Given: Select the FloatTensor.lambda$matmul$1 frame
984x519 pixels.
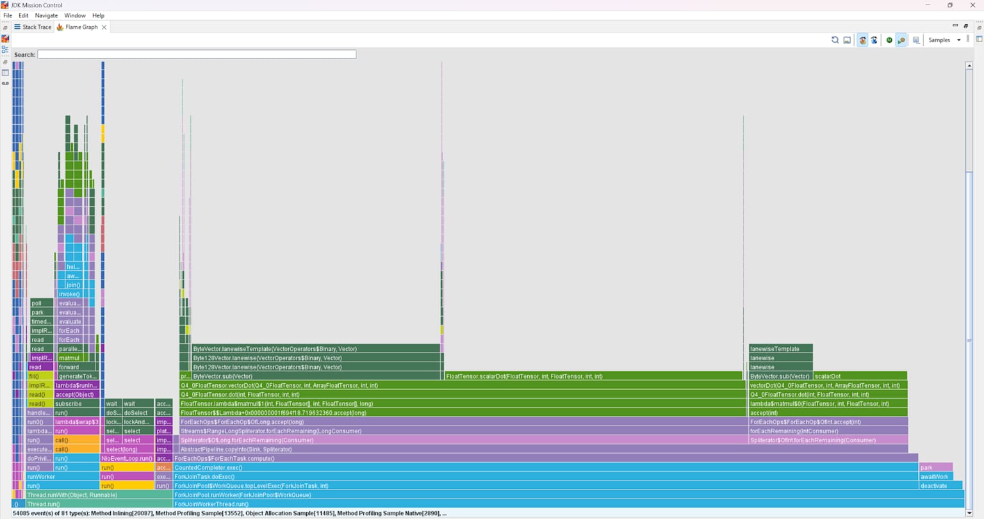Looking at the screenshot, I should (463, 404).
